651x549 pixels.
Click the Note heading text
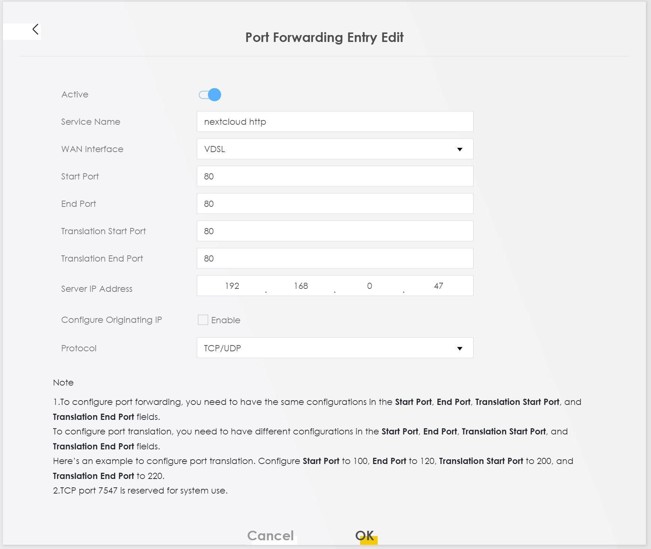point(63,383)
